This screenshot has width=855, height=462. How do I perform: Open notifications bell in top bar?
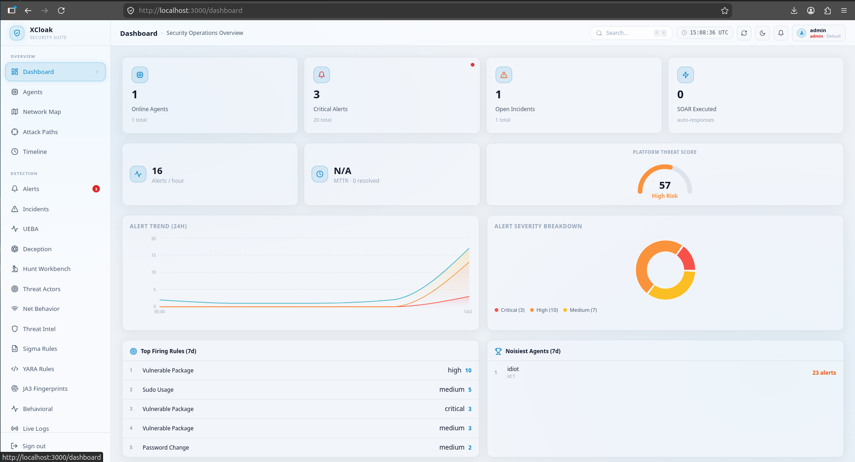click(x=781, y=33)
